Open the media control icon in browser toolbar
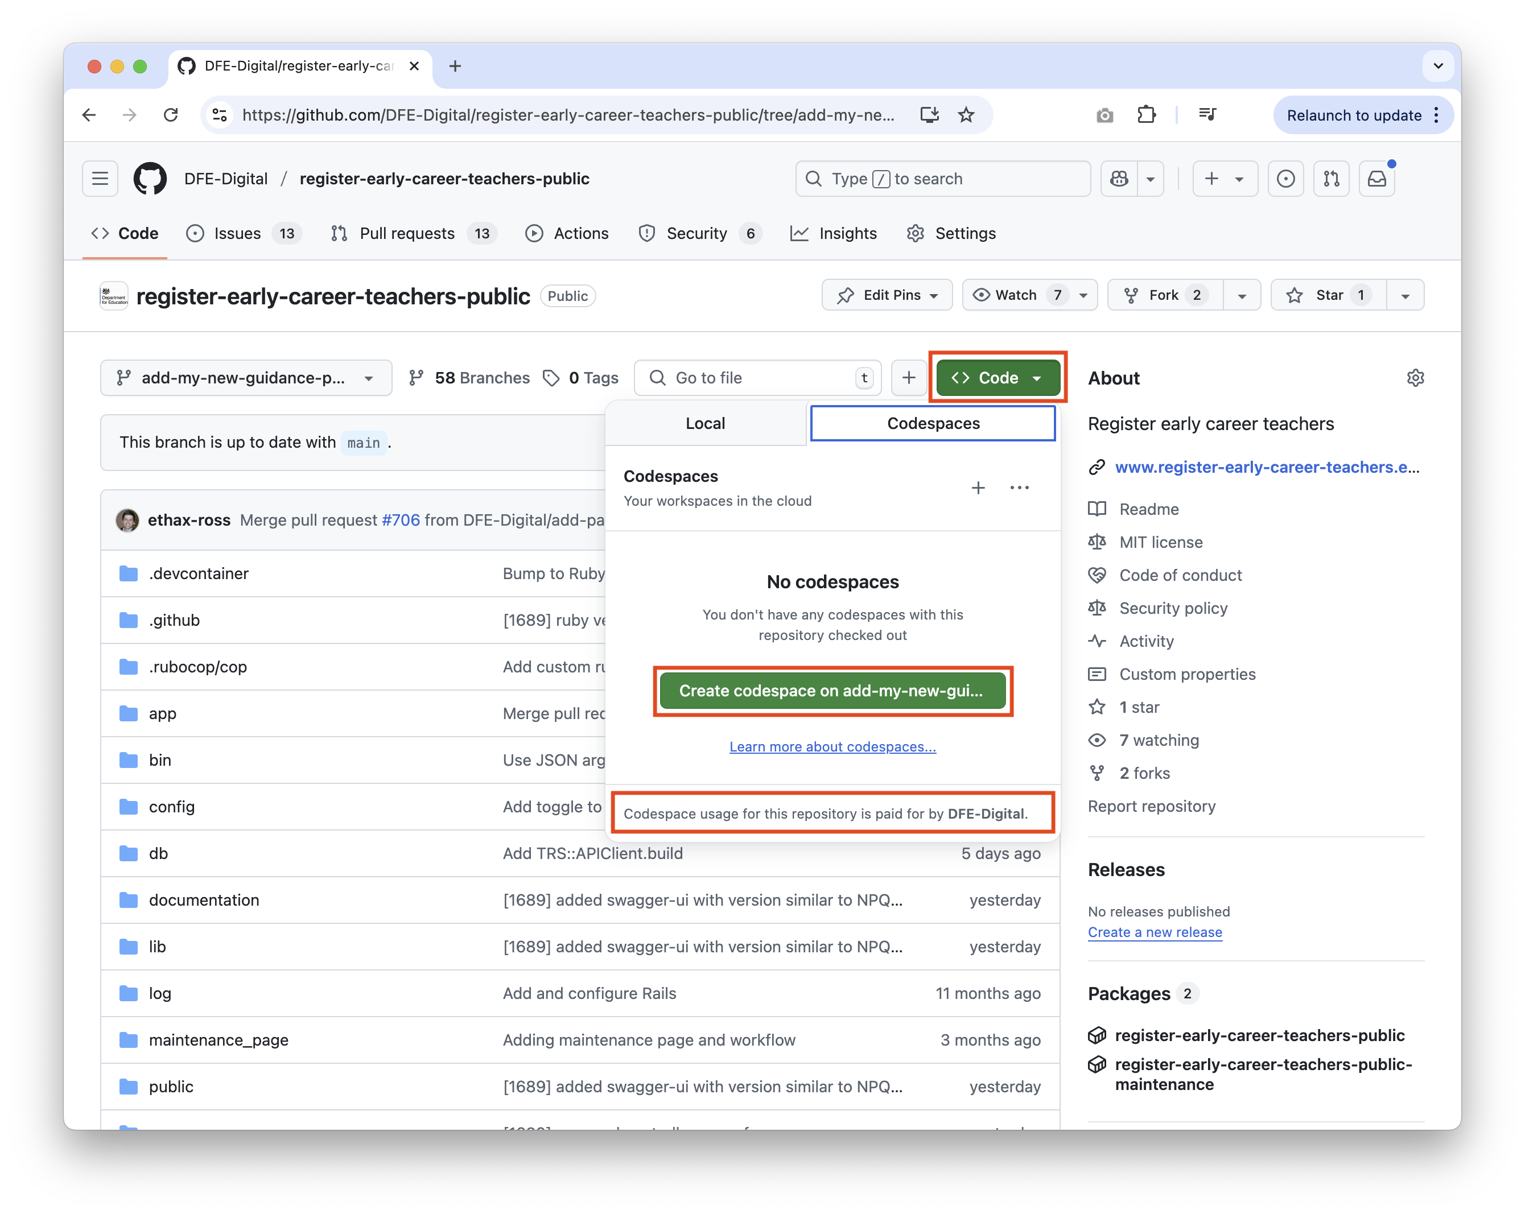The width and height of the screenshot is (1525, 1214). tap(1207, 114)
